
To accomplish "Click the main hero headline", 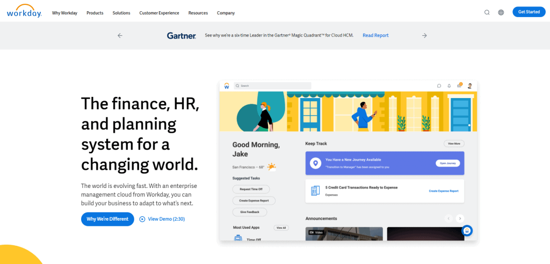I will pyautogui.click(x=140, y=134).
